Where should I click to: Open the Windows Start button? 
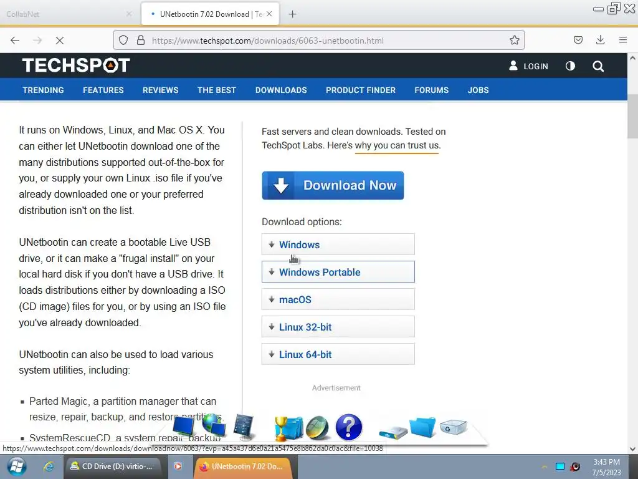click(x=16, y=467)
